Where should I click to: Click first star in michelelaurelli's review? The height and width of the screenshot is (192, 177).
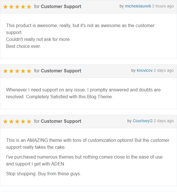(x=5, y=7)
